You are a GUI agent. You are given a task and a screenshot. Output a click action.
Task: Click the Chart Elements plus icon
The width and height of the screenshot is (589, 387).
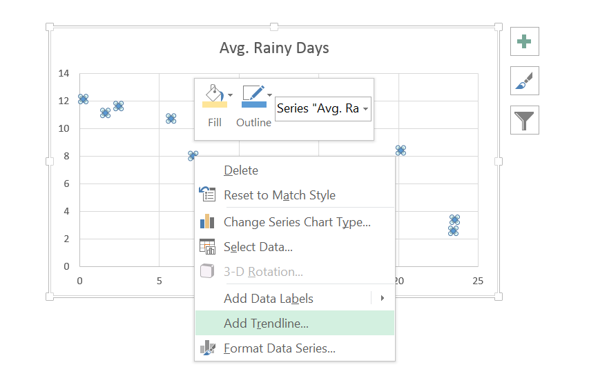point(524,41)
